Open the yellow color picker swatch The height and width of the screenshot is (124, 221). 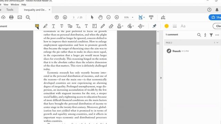click(x=166, y=26)
